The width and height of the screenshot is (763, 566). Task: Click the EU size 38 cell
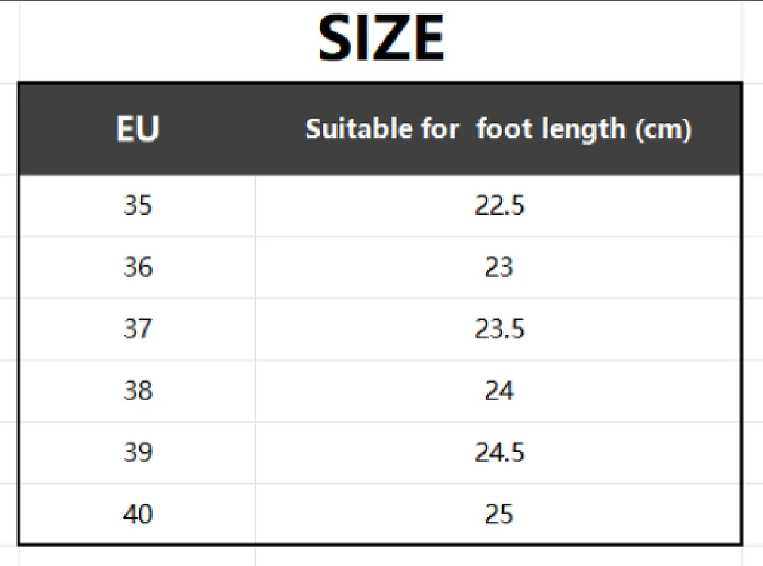click(138, 390)
